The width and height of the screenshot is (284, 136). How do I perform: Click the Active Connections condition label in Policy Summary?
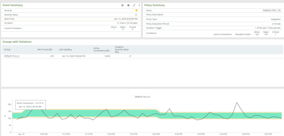point(222,34)
